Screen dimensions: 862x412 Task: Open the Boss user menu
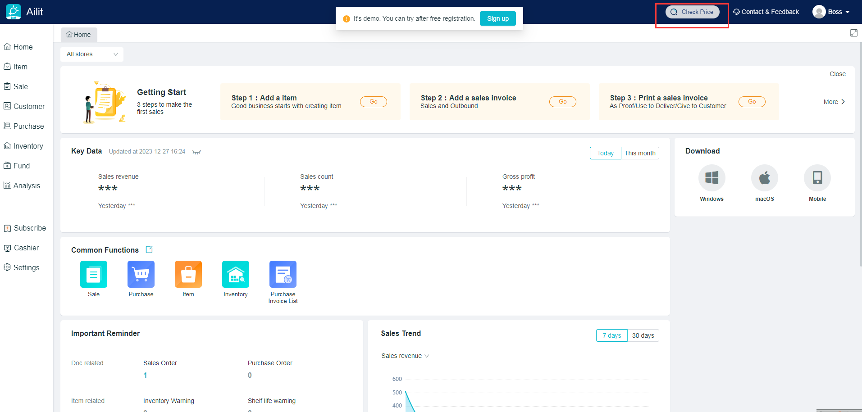coord(831,12)
